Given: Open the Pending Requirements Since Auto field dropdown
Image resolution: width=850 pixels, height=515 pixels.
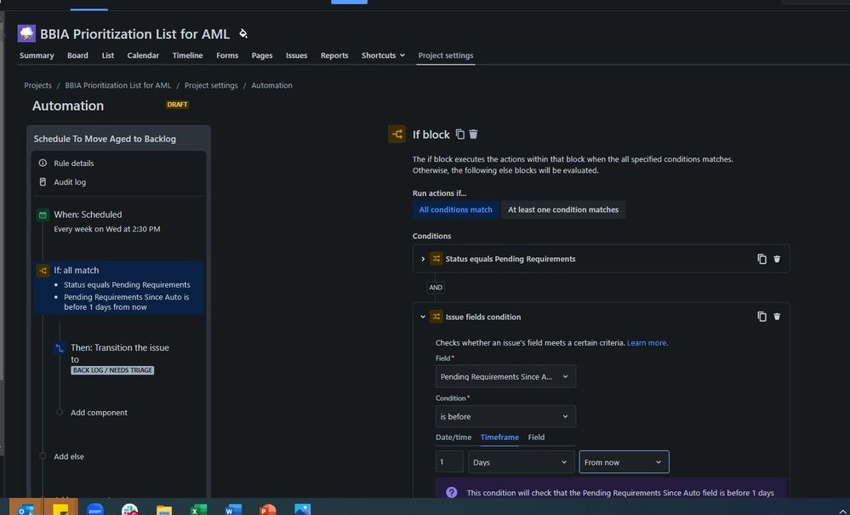Looking at the screenshot, I should (x=505, y=377).
